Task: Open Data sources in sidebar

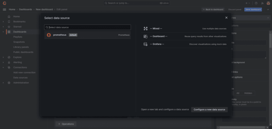Action: click(20, 78)
